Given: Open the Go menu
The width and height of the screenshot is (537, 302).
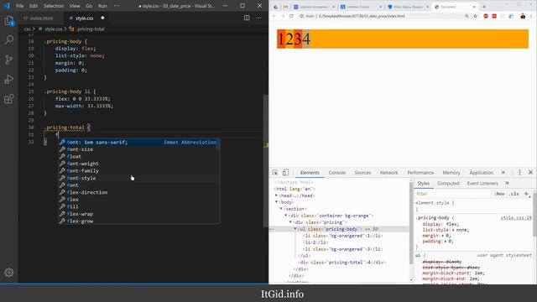Looking at the screenshot, I should click(x=89, y=6).
